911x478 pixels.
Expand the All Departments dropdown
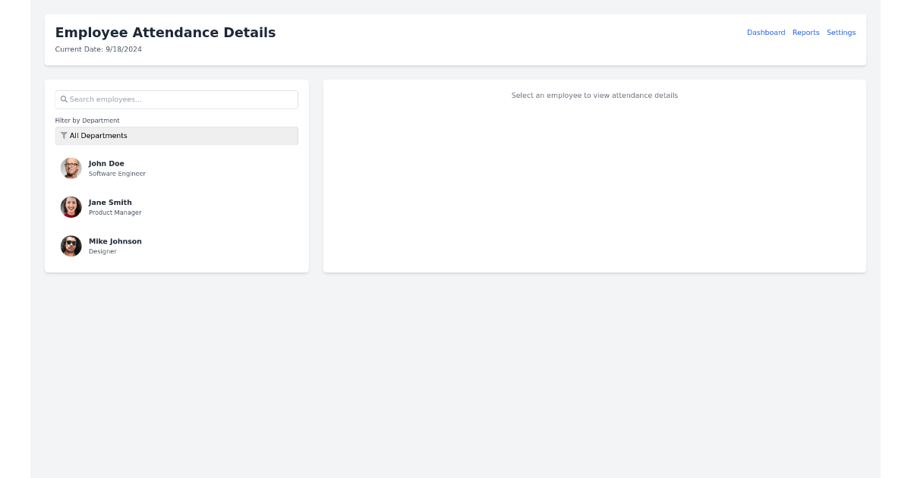(176, 136)
